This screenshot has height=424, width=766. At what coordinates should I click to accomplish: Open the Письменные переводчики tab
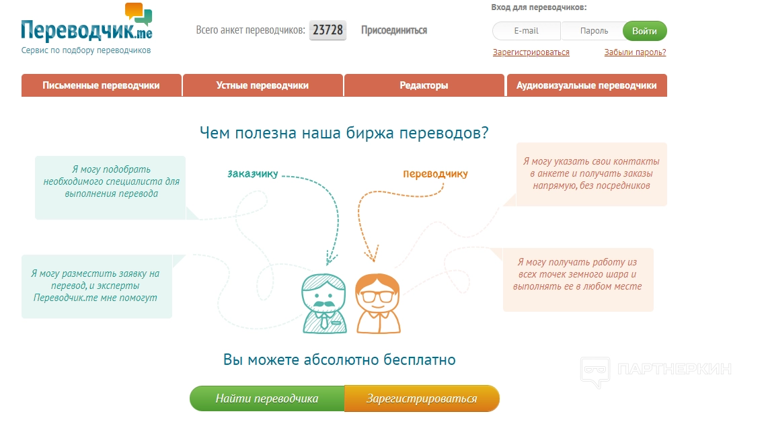coord(102,85)
